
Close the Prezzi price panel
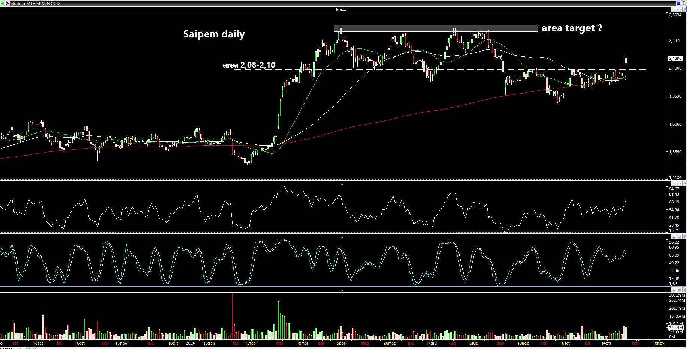(684, 9)
